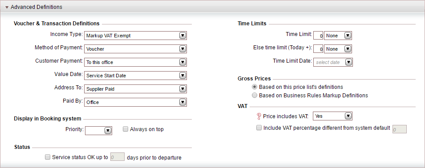
Task: Open the Method of Payment dropdown
Action: click(136, 49)
